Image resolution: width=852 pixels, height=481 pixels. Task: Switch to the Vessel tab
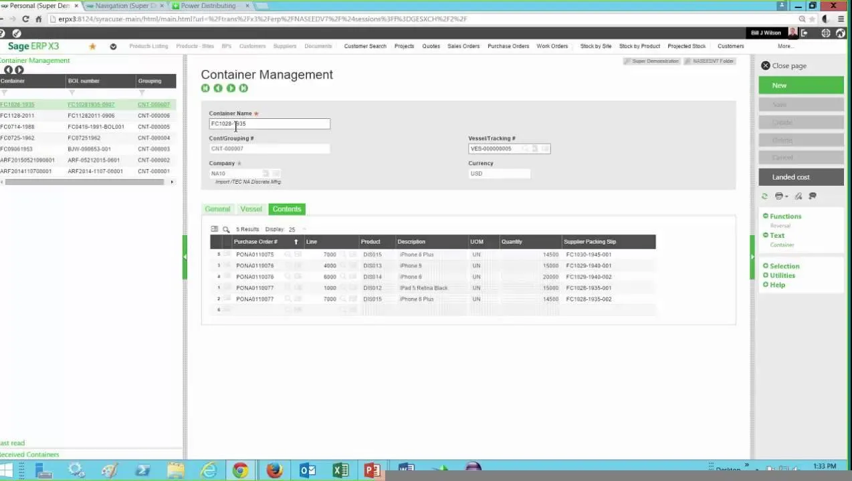[251, 209]
